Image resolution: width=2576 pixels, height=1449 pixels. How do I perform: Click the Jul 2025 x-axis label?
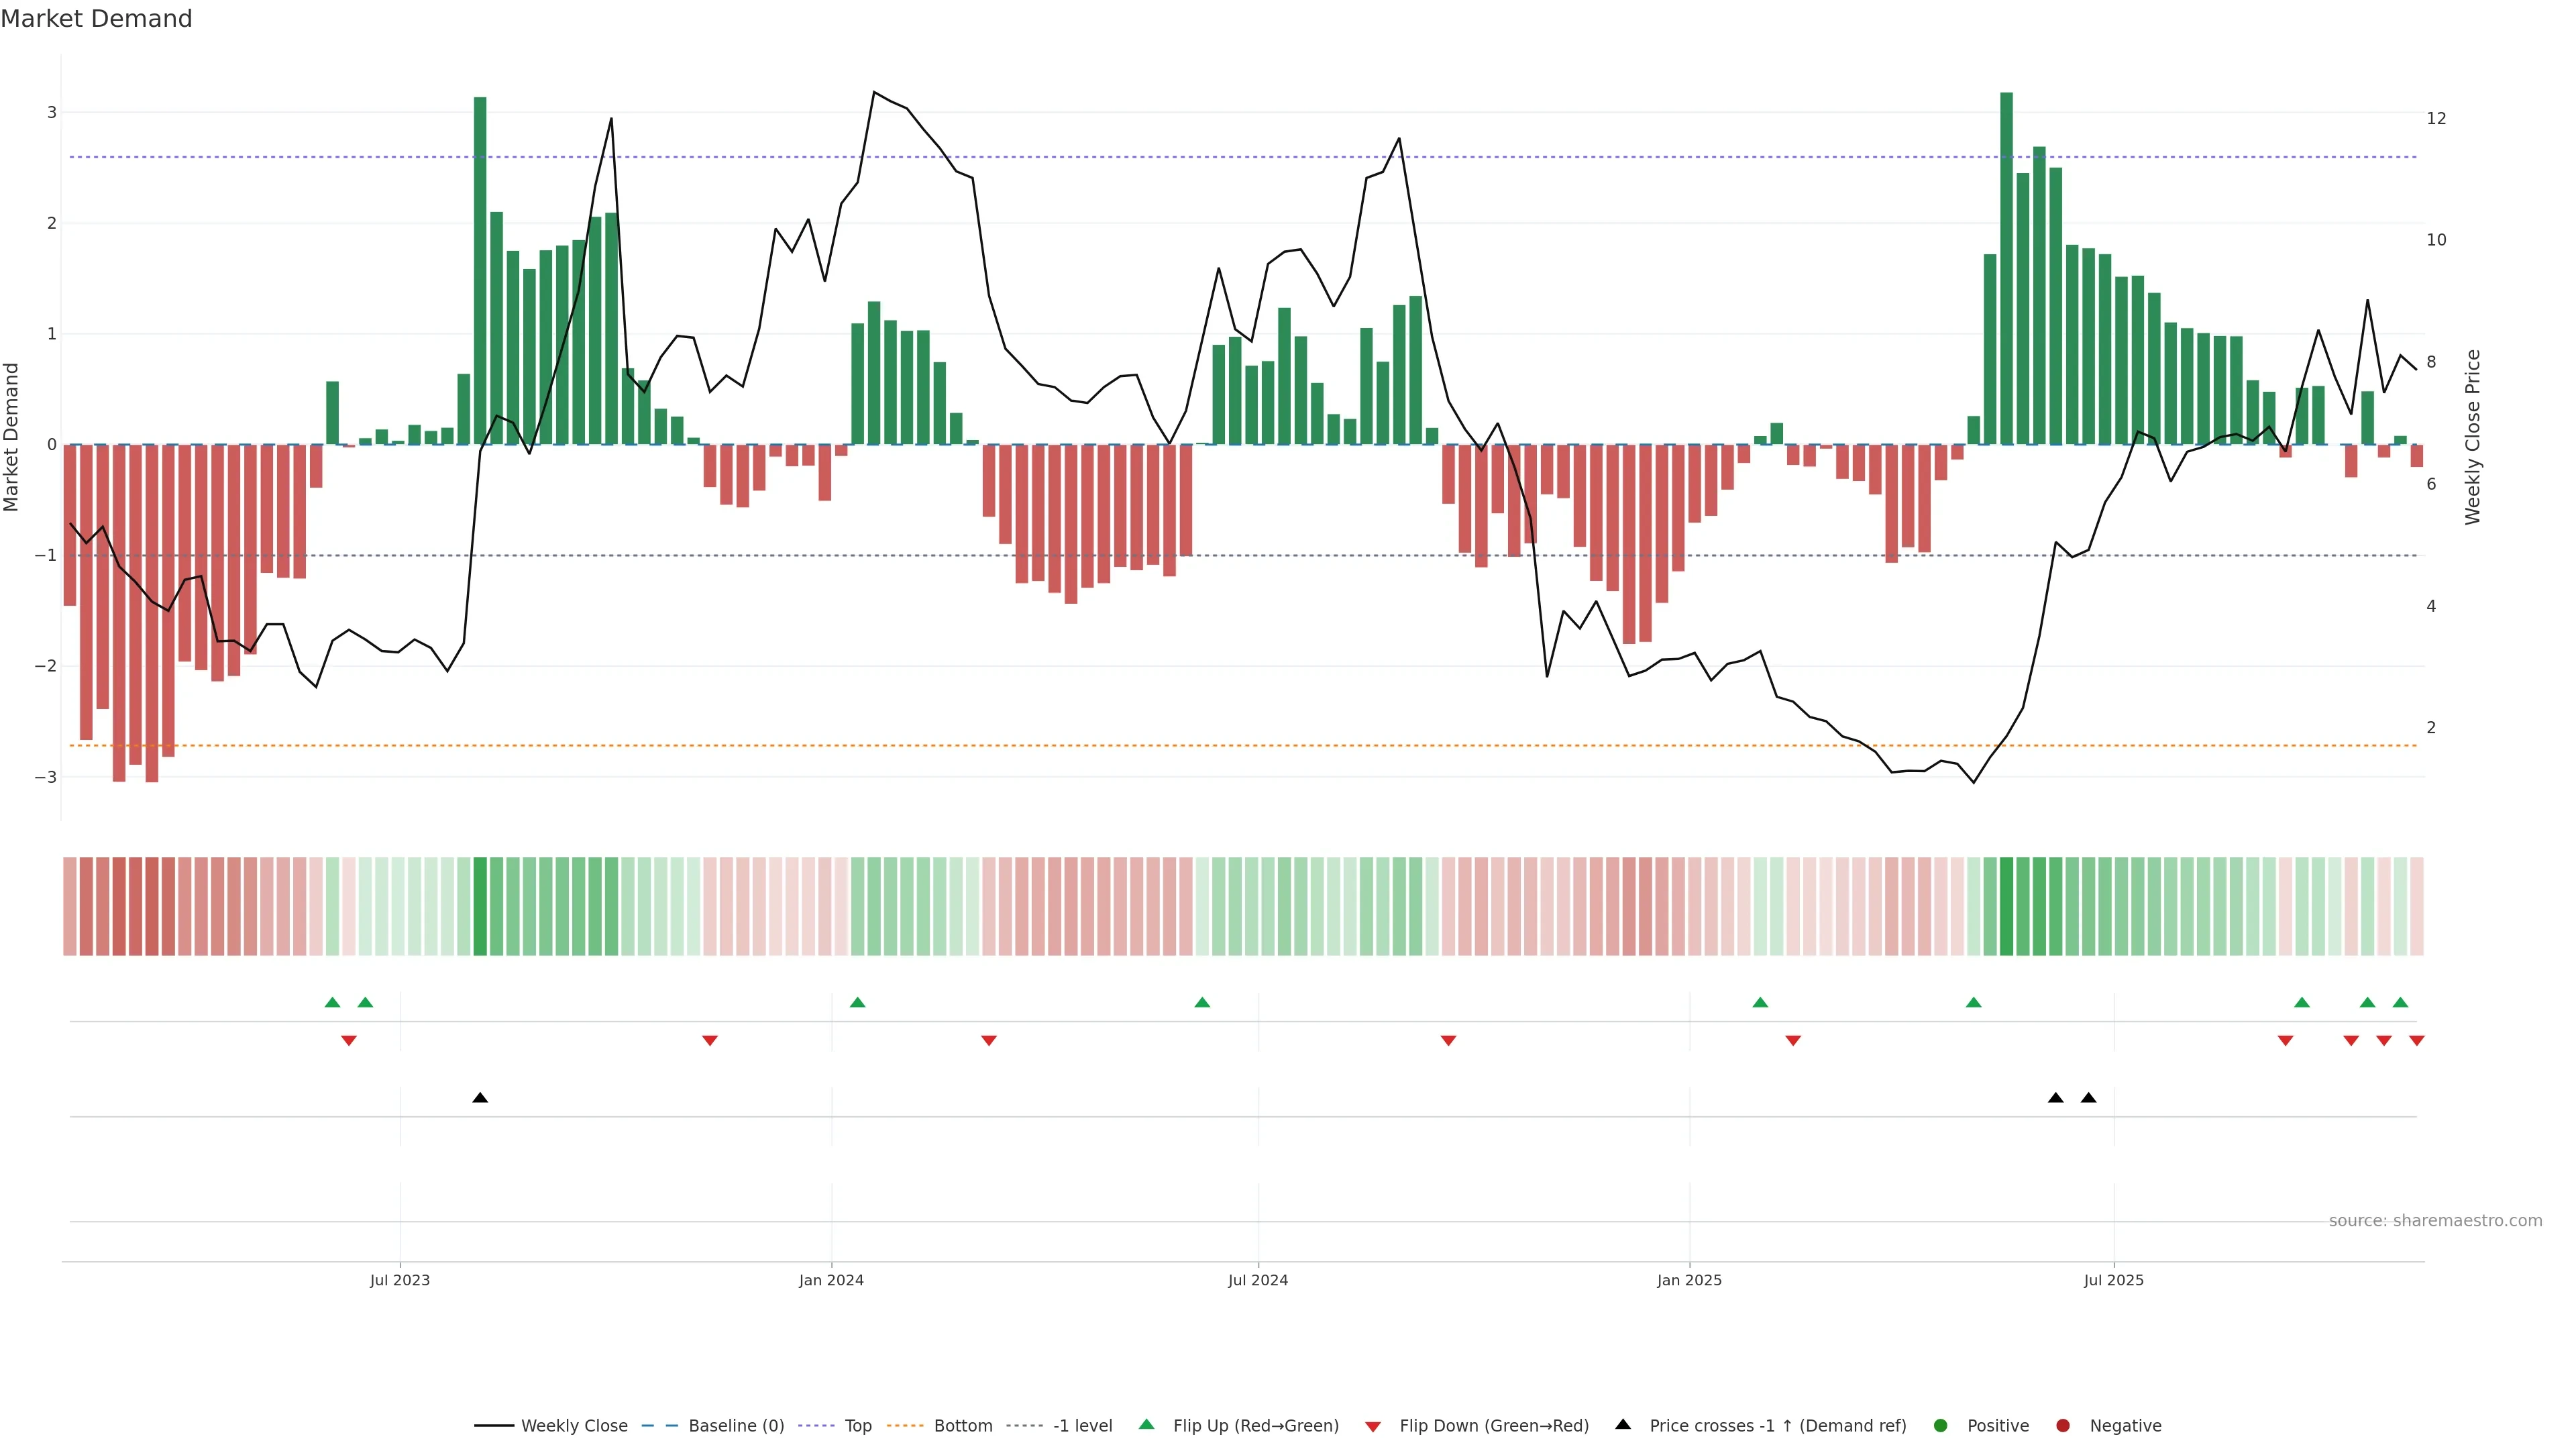tap(2113, 1280)
